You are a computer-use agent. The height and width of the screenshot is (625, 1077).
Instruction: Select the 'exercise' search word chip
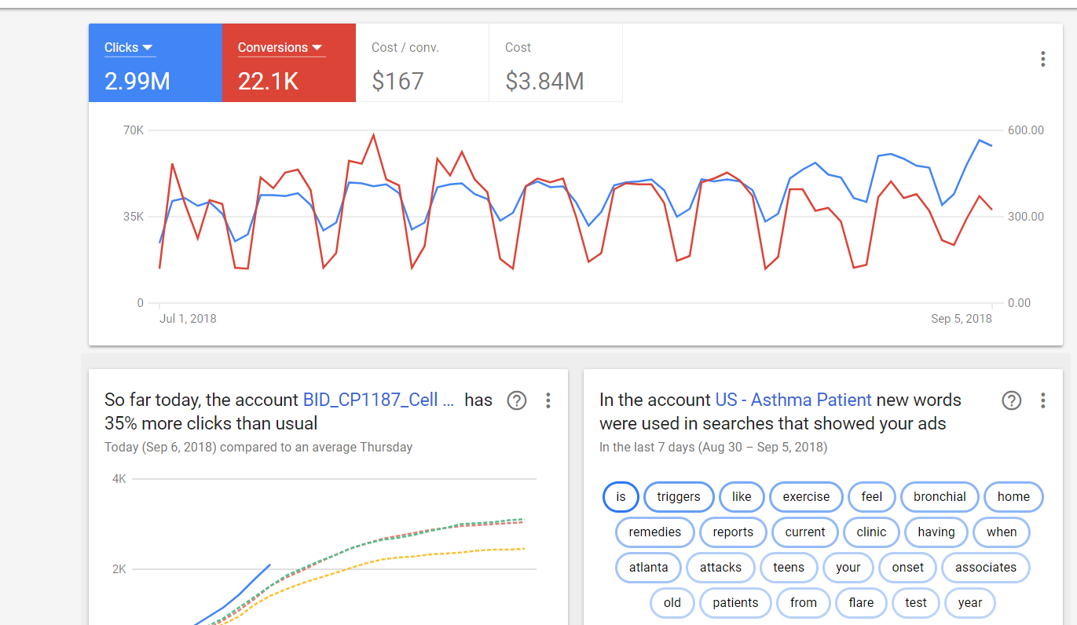(806, 496)
